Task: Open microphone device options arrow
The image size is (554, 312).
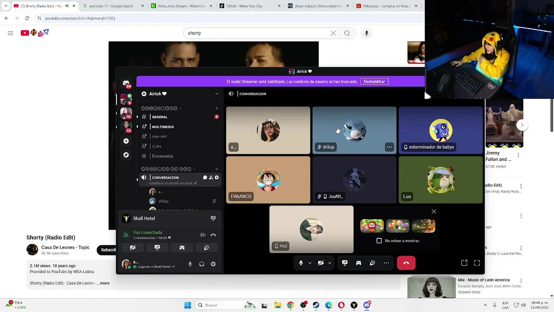Action: [x=309, y=263]
